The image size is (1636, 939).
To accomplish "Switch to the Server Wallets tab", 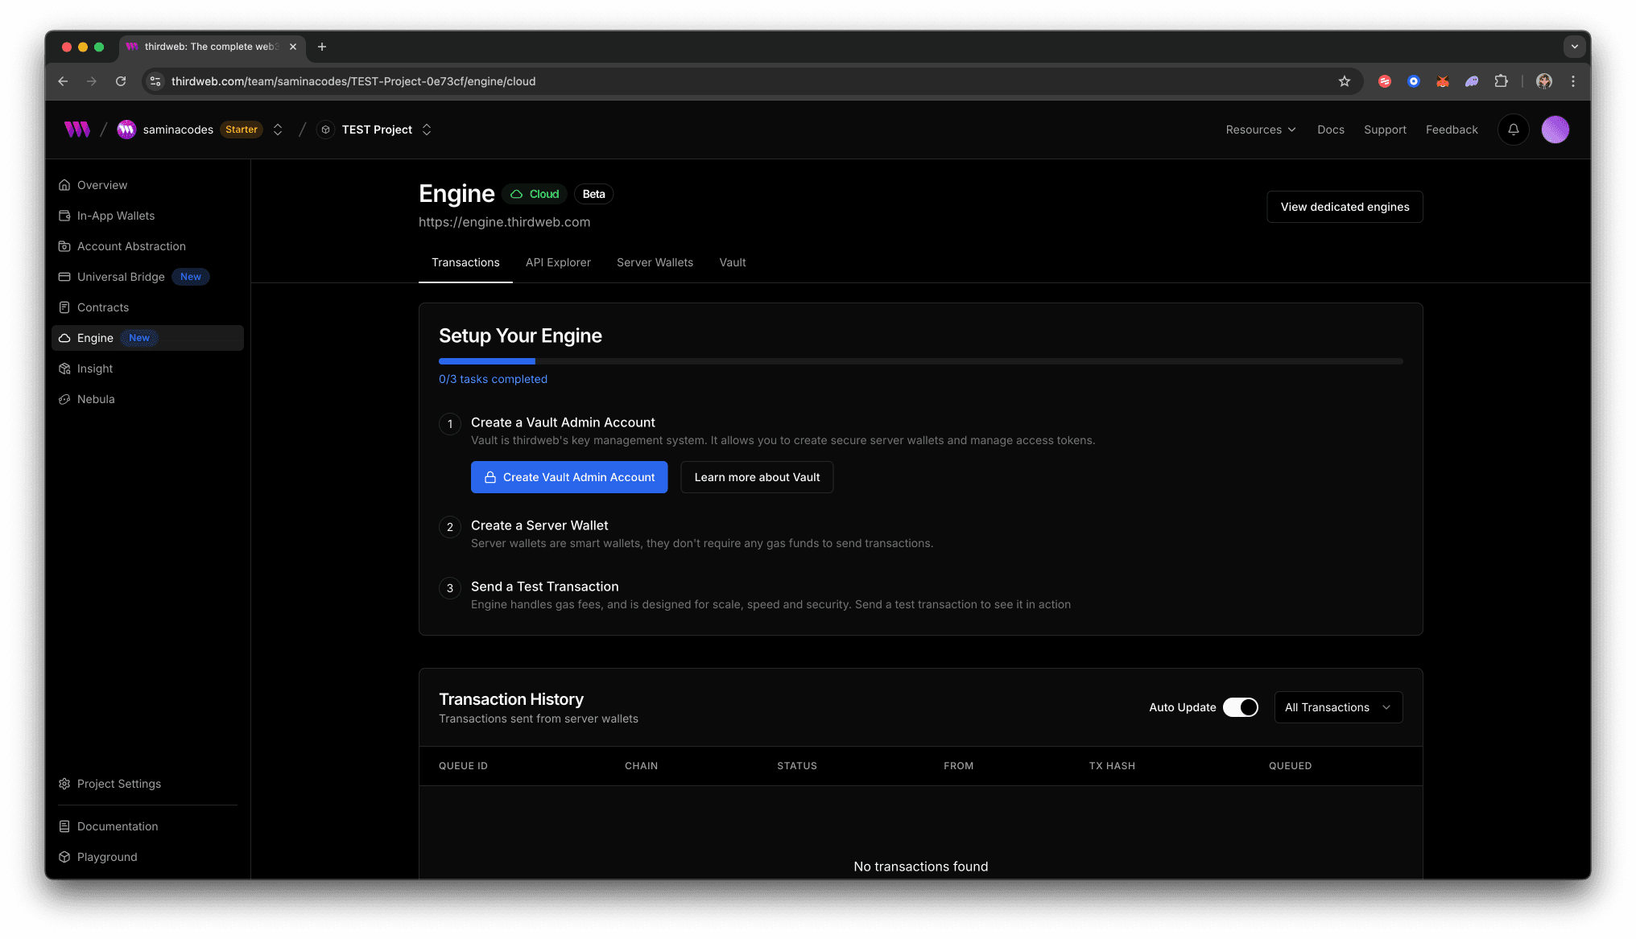I will (x=655, y=262).
